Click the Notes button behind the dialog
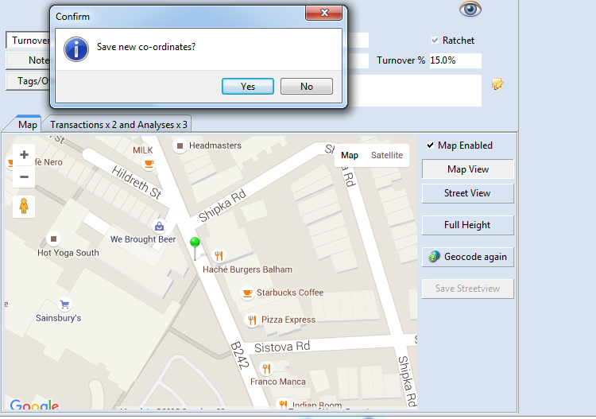The height and width of the screenshot is (419, 596). point(28,60)
